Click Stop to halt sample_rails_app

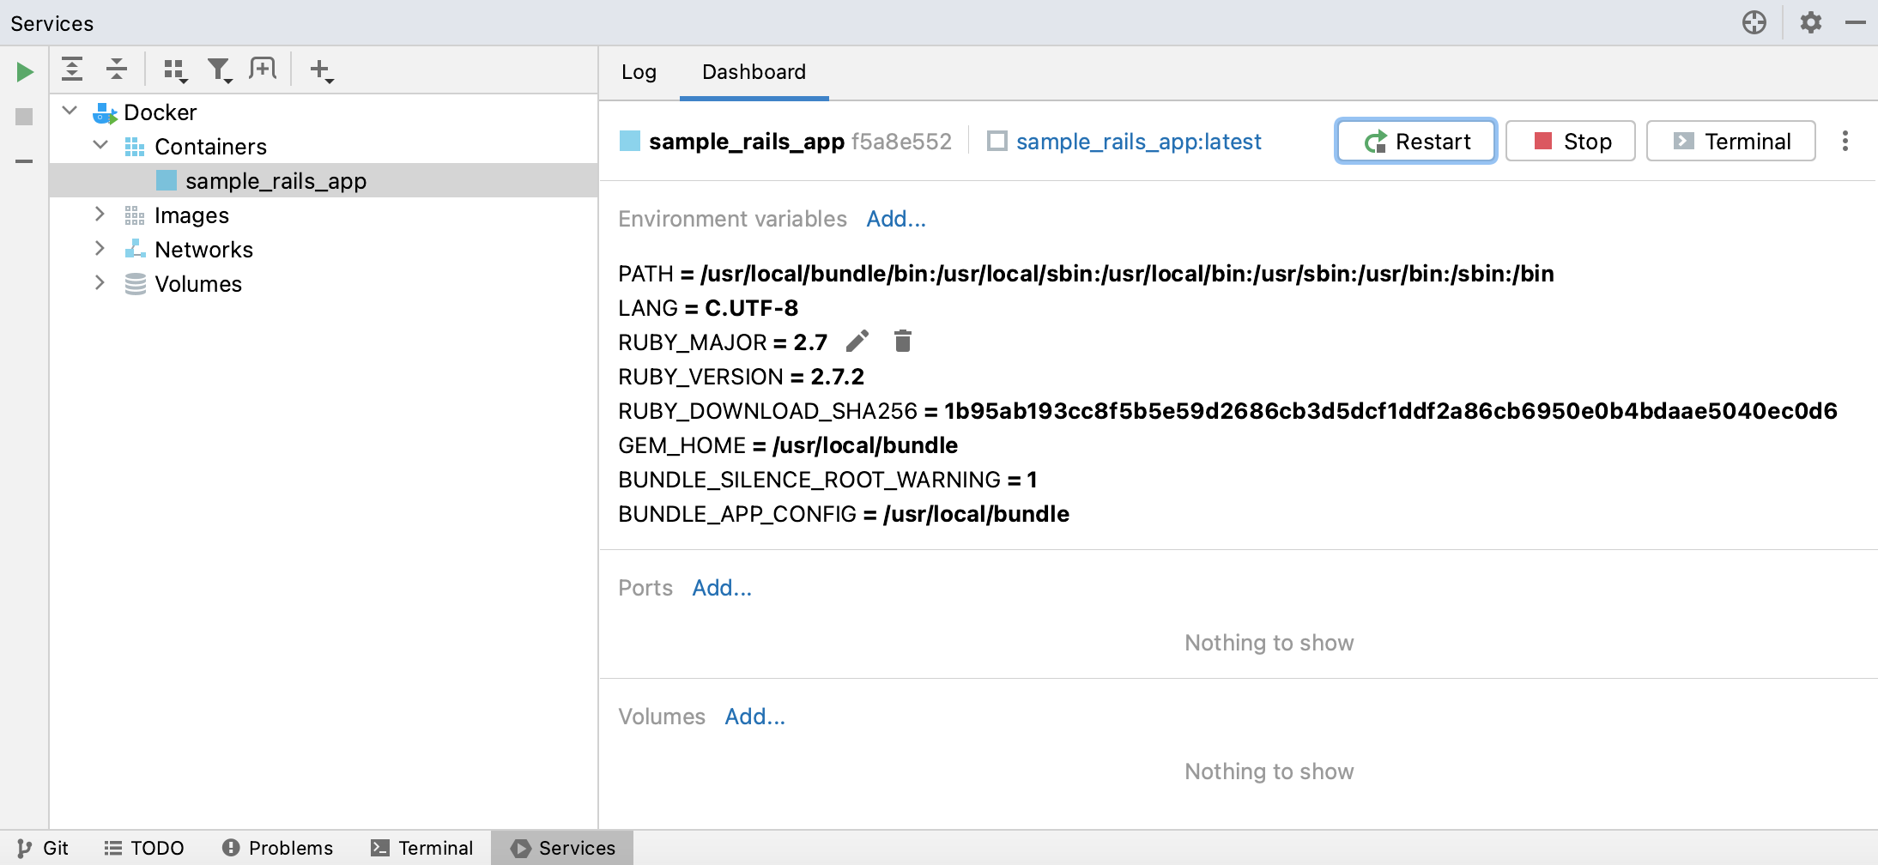coord(1570,141)
